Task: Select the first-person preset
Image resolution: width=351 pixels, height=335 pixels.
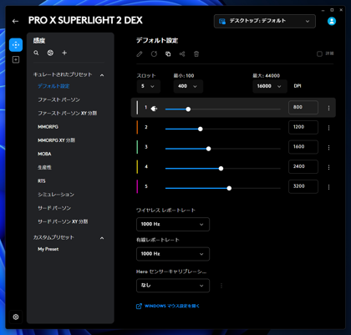Action: (x=58, y=99)
